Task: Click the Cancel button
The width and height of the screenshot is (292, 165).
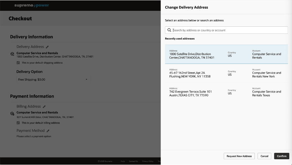Action: pyautogui.click(x=264, y=156)
